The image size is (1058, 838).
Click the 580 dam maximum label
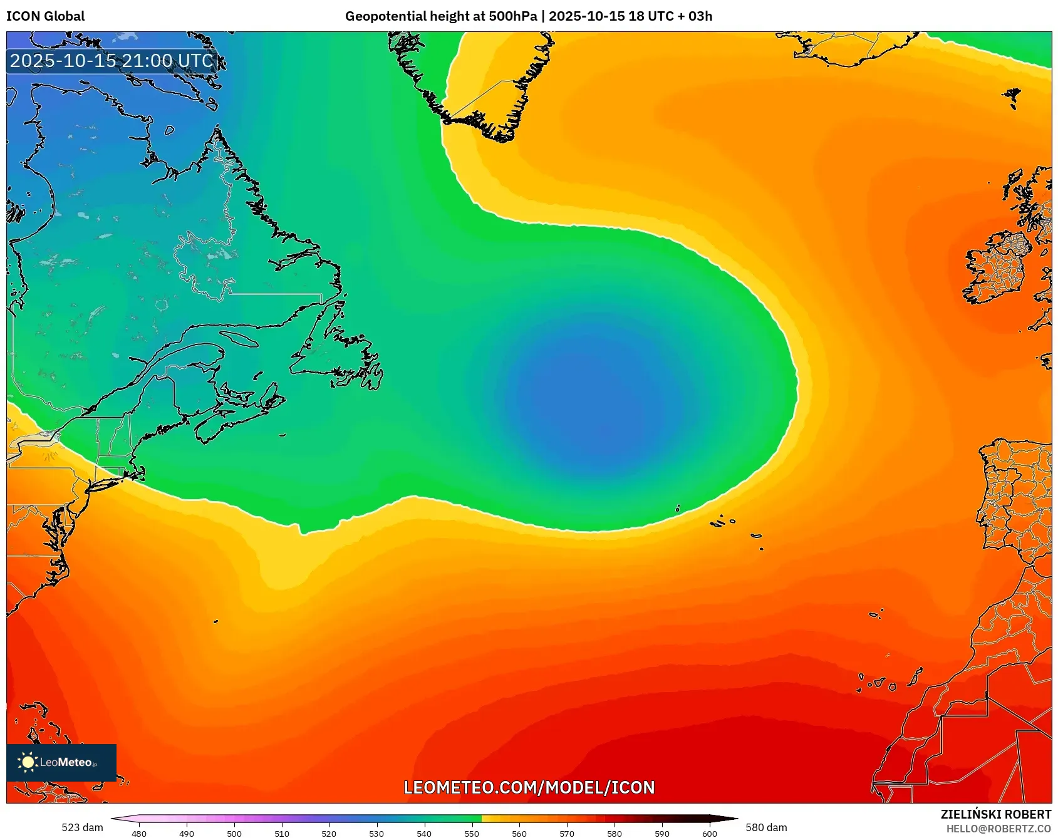[x=766, y=827]
